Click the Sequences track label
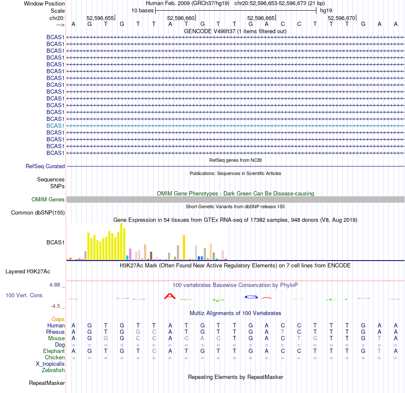405x393 pixels. click(51, 179)
